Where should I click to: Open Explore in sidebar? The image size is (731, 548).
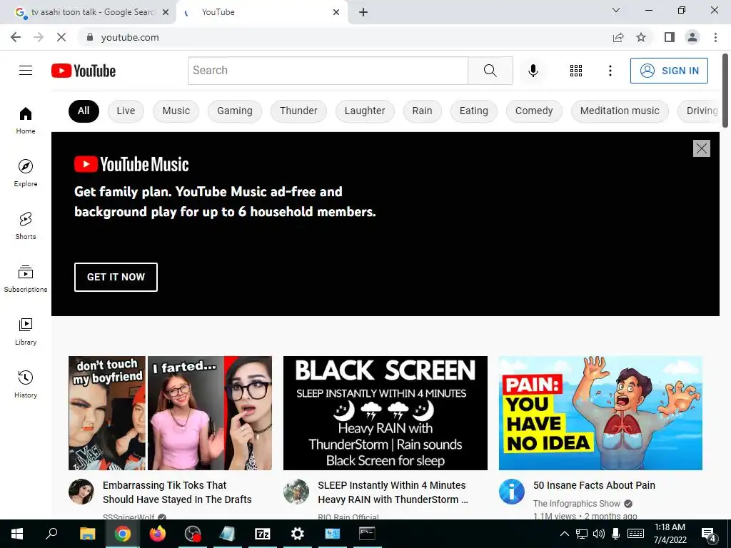click(x=26, y=173)
